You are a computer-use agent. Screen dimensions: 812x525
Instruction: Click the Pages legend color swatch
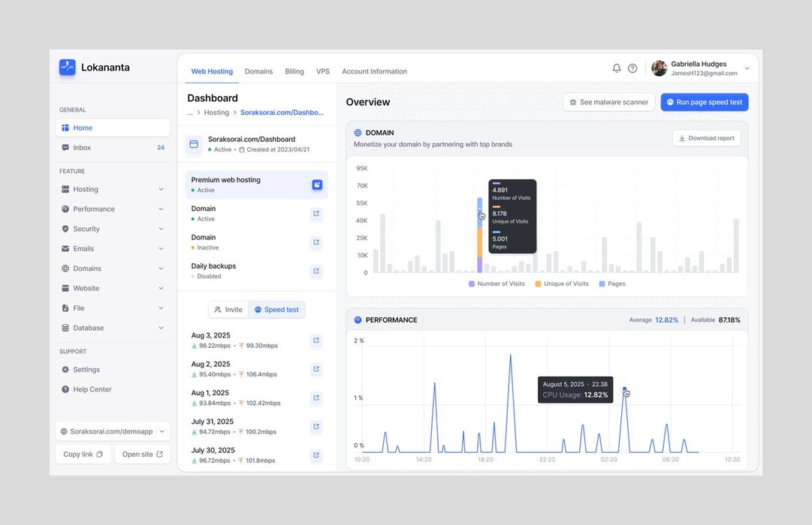(x=602, y=284)
